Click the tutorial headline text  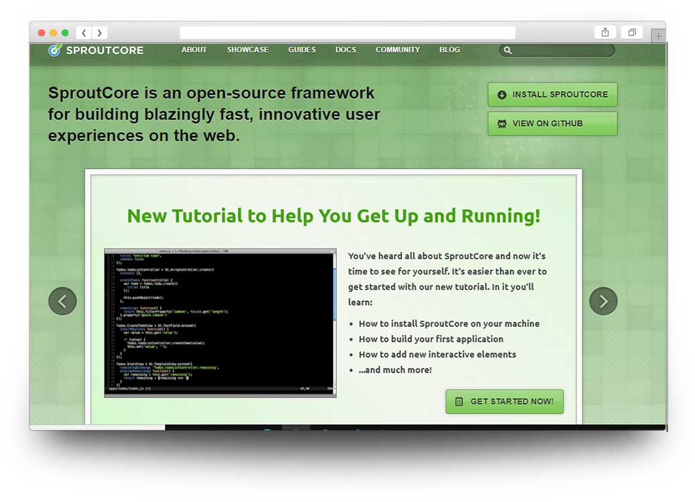coord(334,216)
